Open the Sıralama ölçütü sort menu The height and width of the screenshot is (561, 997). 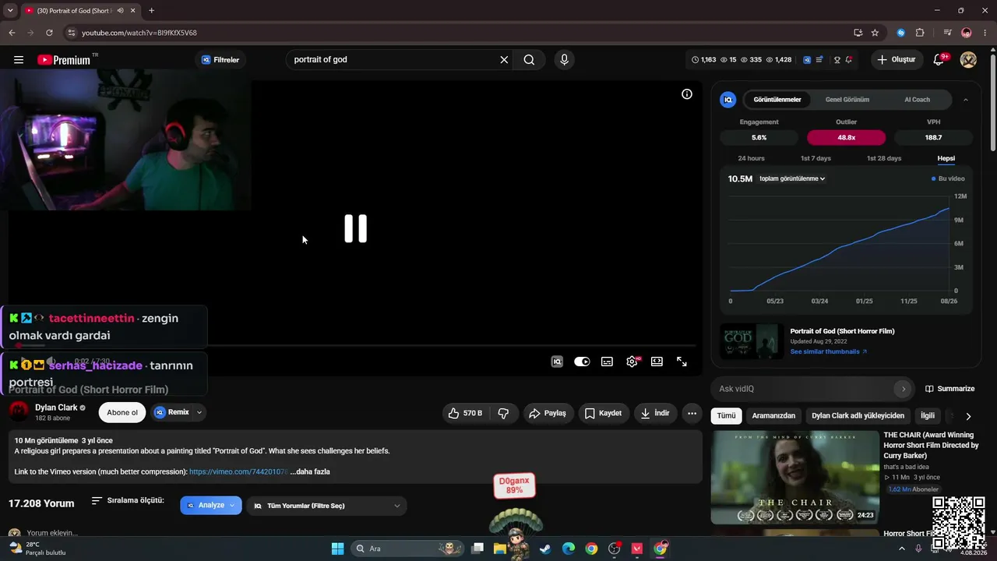[x=128, y=500]
